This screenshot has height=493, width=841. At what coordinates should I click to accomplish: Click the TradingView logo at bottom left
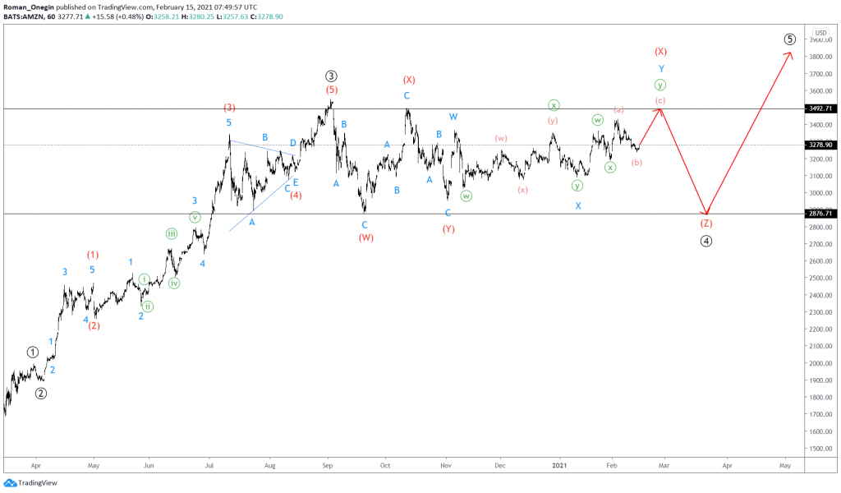(30, 483)
